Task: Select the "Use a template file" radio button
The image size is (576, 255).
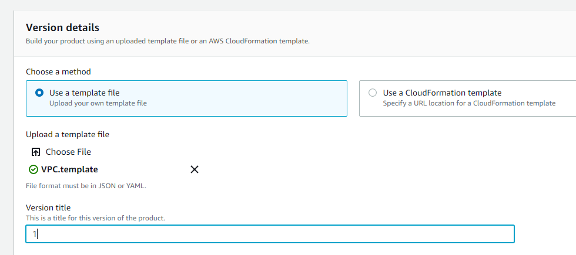Action: 39,93
